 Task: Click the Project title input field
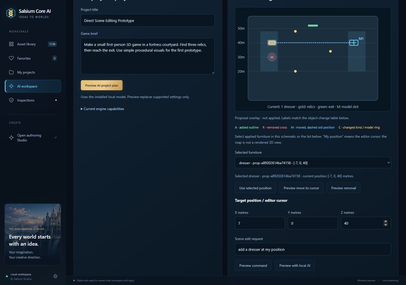pyautogui.click(x=148, y=21)
